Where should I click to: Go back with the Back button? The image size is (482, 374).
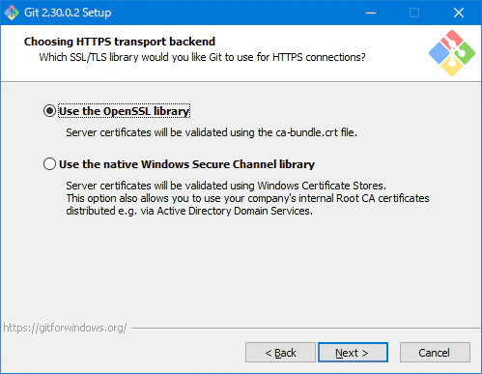click(x=280, y=353)
